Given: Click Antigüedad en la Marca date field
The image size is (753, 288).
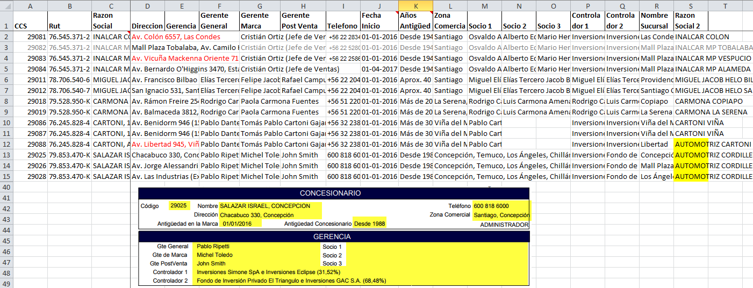Looking at the screenshot, I should (241, 224).
